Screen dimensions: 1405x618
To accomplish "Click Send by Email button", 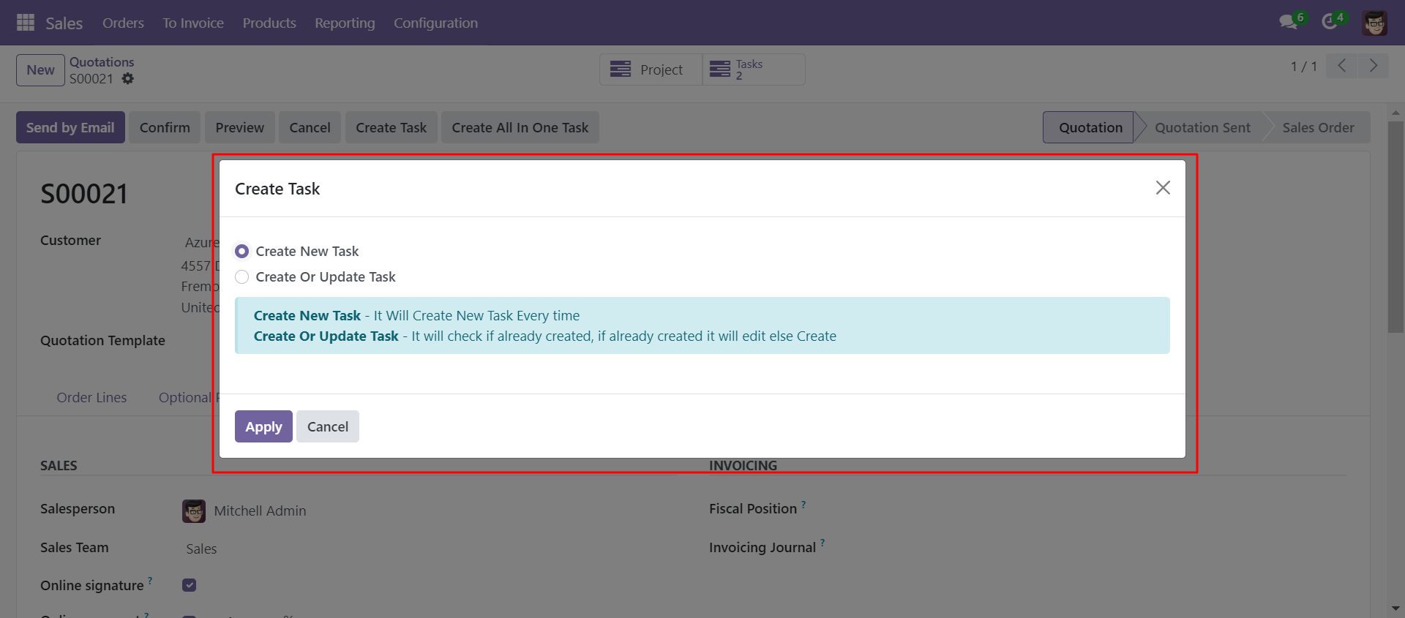I will 70,127.
